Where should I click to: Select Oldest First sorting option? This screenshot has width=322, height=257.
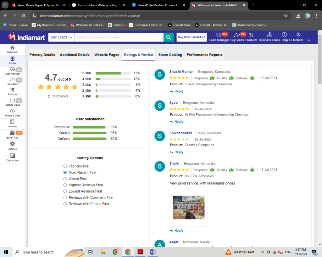click(65, 179)
